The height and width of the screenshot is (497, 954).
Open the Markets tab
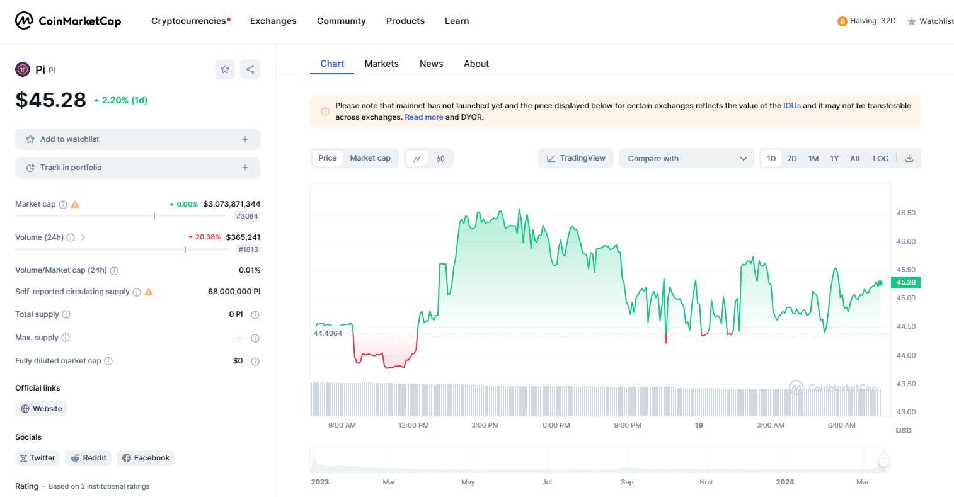point(381,64)
